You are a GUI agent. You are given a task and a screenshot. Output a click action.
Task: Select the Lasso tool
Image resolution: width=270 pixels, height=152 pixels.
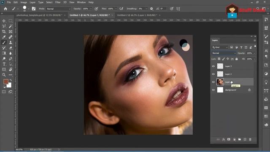(x=4, y=26)
